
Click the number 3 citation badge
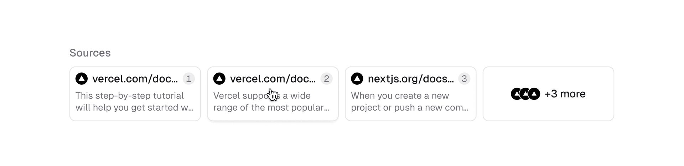[464, 79]
